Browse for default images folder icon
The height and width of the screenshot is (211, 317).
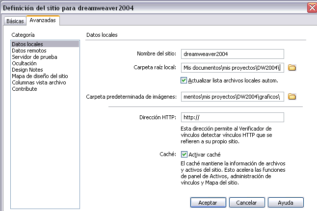click(x=292, y=97)
